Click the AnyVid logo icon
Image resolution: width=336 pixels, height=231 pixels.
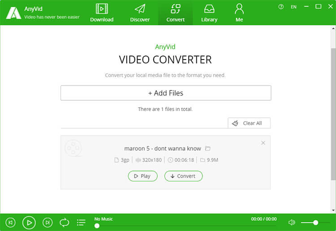pyautogui.click(x=13, y=13)
